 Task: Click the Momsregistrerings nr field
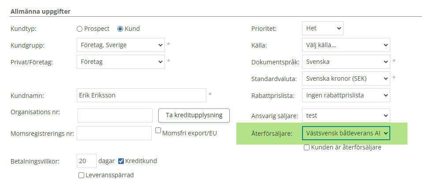tap(114, 133)
